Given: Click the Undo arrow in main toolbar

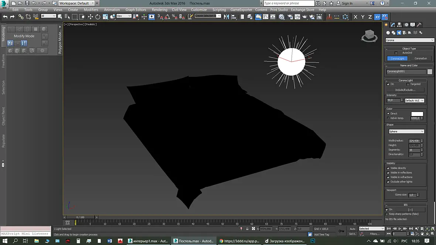Looking at the screenshot, I should click(5, 17).
